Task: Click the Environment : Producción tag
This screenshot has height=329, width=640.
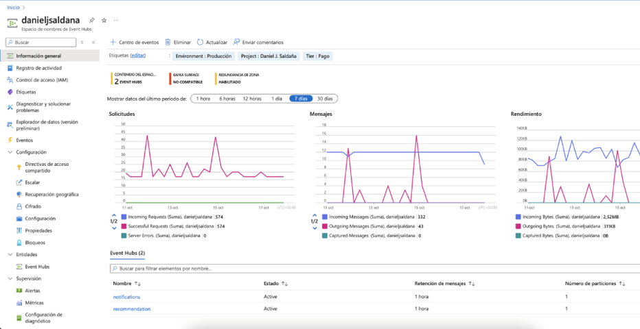Action: pyautogui.click(x=204, y=56)
